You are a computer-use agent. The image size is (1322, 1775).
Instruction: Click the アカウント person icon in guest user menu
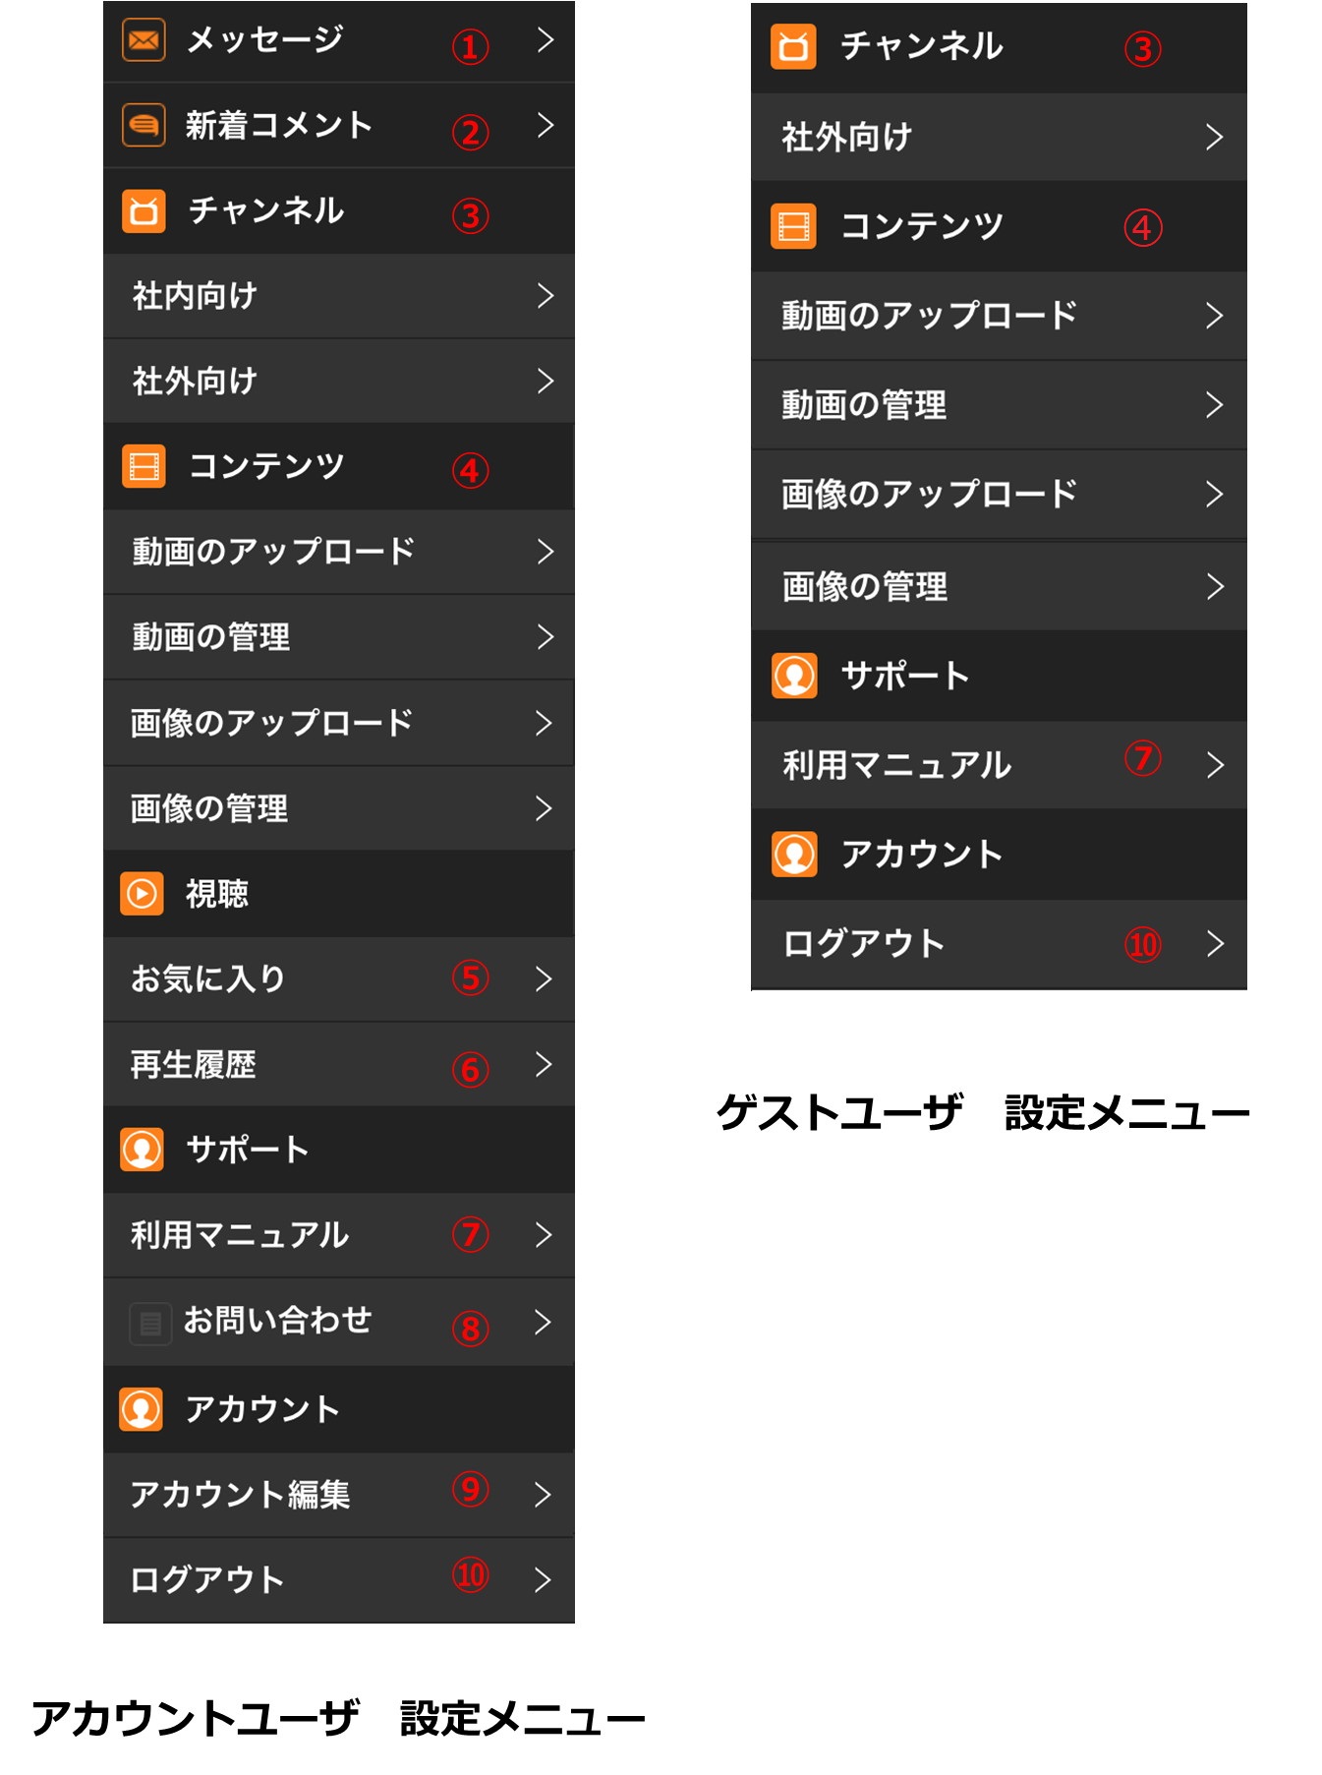tap(794, 854)
